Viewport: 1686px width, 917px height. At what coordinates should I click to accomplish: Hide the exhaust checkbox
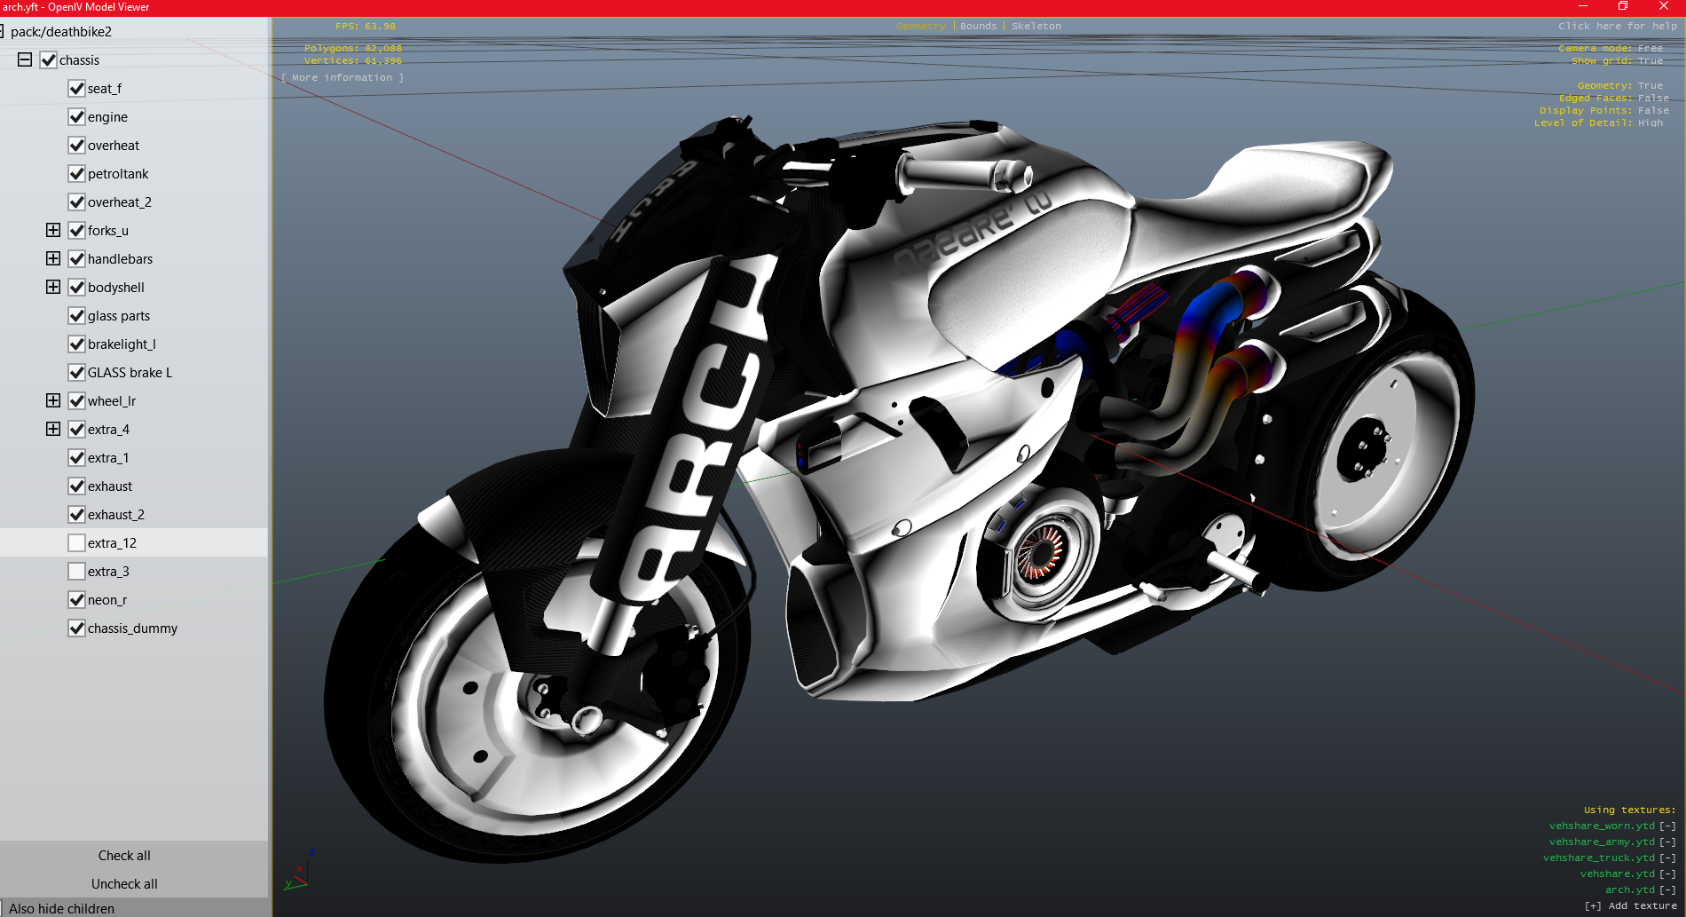point(77,486)
